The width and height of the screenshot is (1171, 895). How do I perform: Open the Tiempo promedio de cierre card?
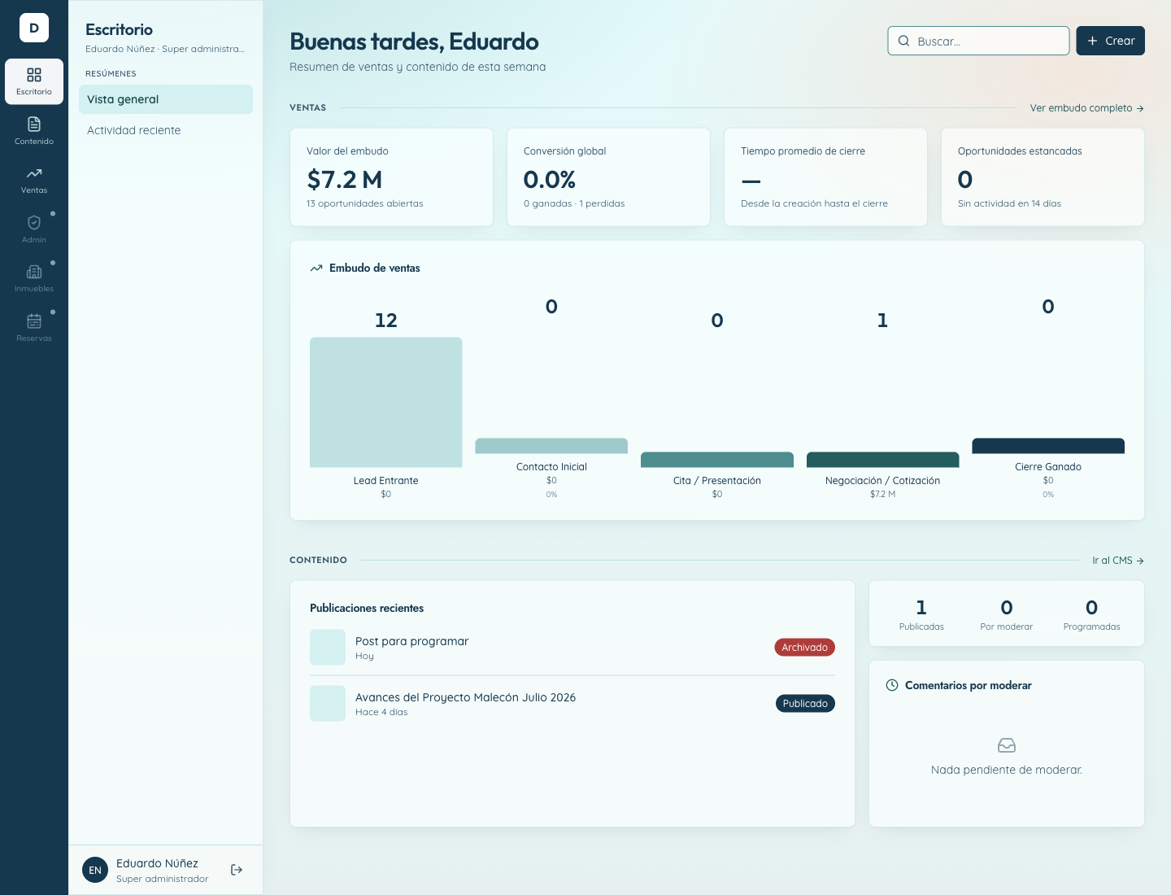point(825,177)
